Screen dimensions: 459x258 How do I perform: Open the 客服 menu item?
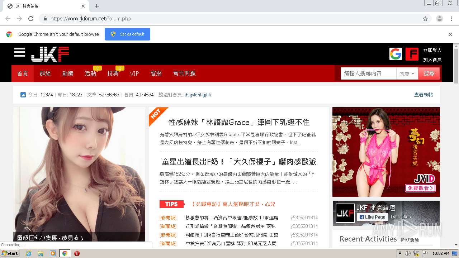156,73
